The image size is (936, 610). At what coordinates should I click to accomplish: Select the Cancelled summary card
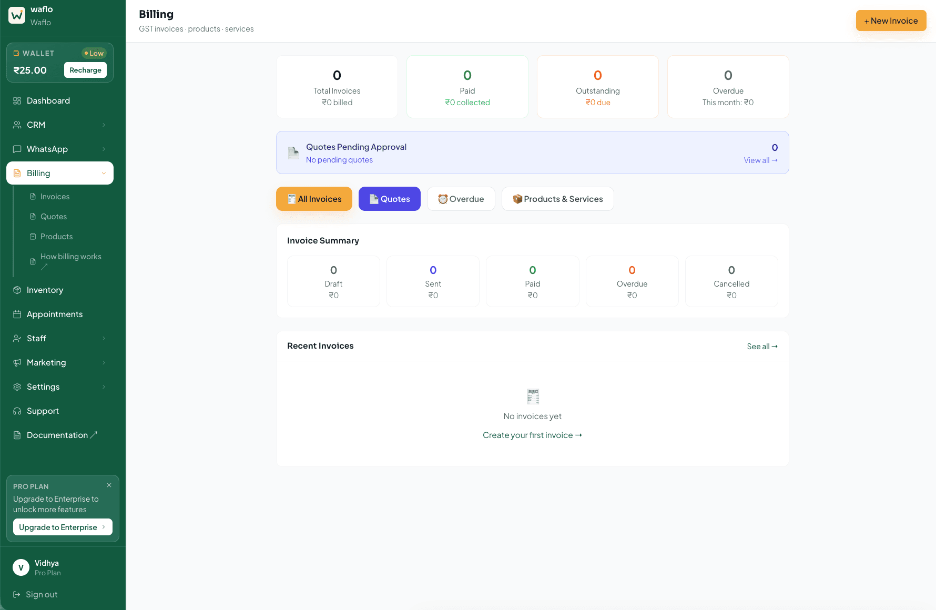coord(731,281)
